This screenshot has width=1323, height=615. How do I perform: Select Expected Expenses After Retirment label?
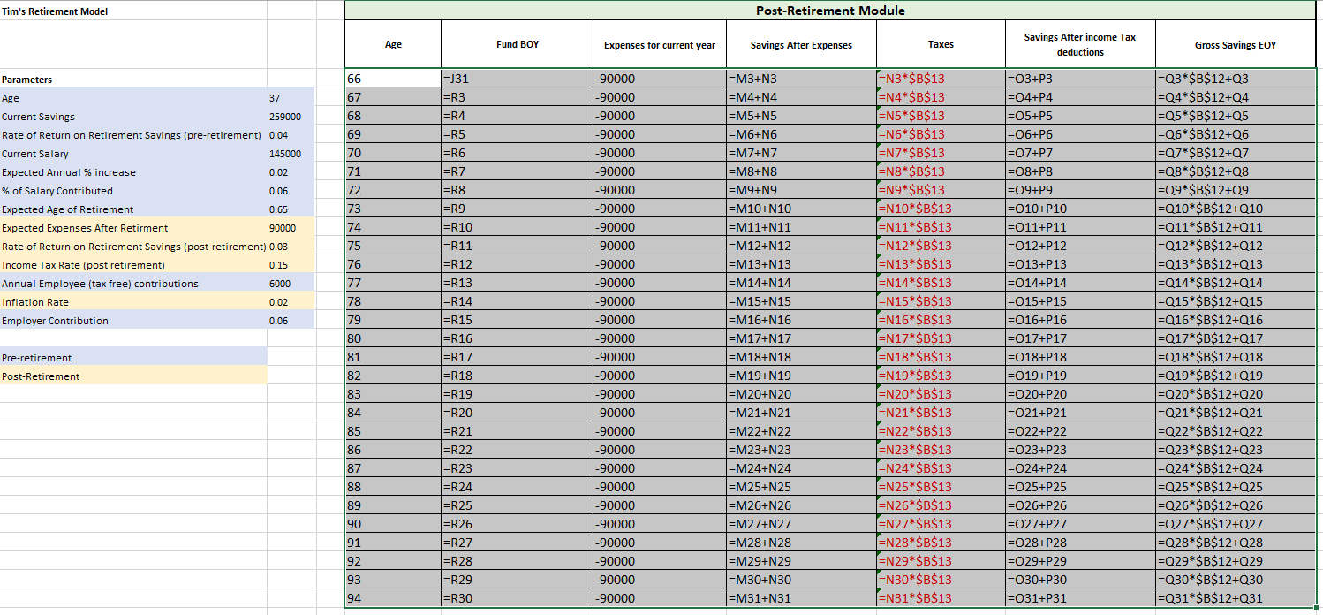(x=133, y=228)
